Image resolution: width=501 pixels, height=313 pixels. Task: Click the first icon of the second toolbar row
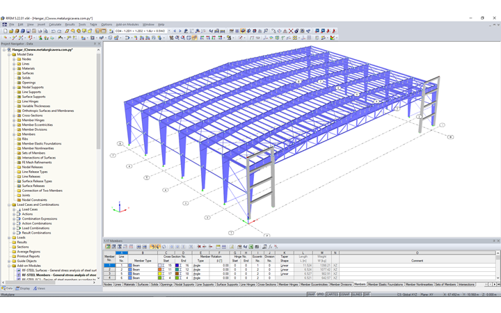(6, 38)
